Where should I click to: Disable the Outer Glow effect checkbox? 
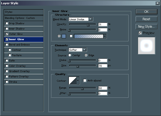pos(7,34)
